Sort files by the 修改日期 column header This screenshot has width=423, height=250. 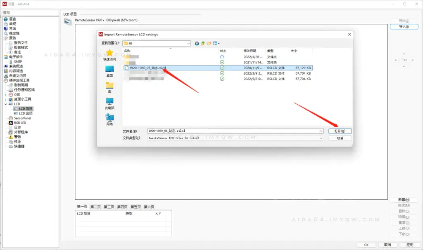coord(254,51)
